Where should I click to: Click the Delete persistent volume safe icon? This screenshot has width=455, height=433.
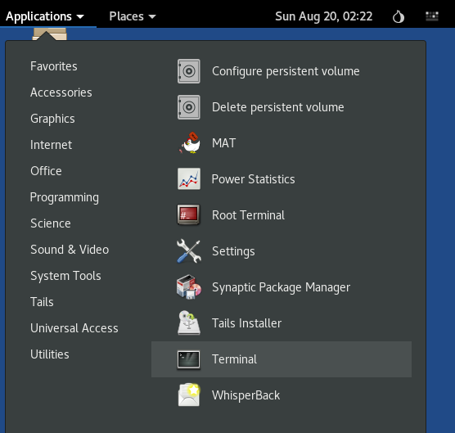[x=188, y=107]
